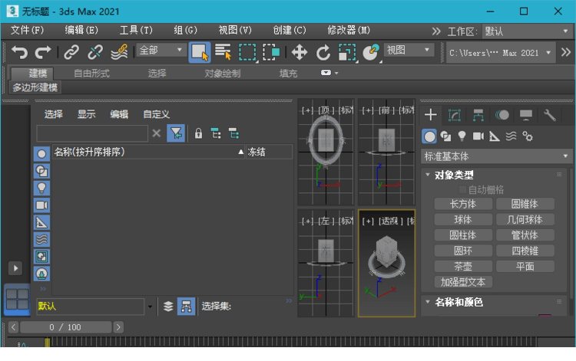Toggle helpers display in Scene Explorer
Viewport: 576px width, 361px height.
(41, 222)
